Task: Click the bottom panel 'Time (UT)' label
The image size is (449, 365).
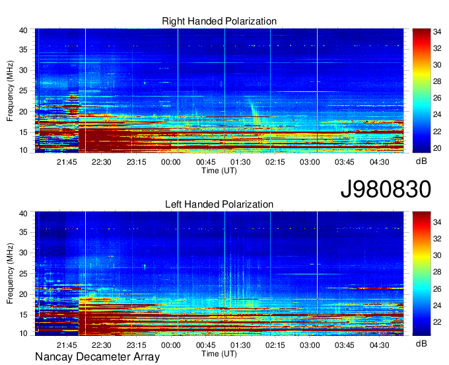Action: tap(219, 354)
